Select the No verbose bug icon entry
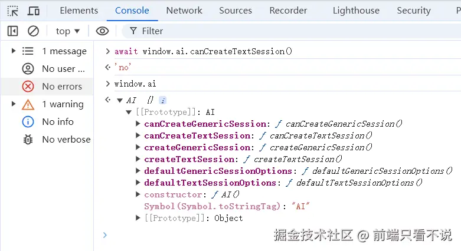The height and width of the screenshot is (251, 461). pos(66,140)
